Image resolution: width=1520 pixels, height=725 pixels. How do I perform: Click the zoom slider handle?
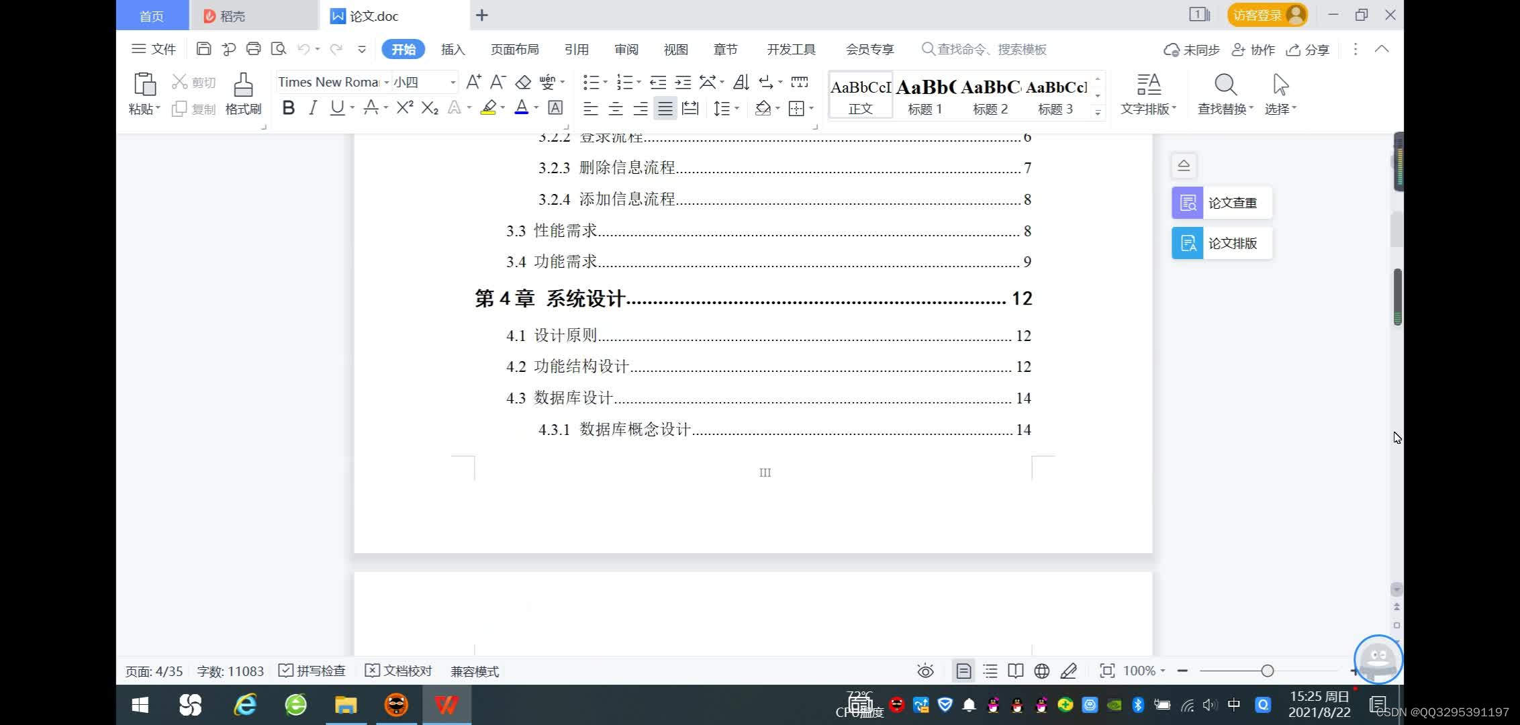(x=1268, y=671)
